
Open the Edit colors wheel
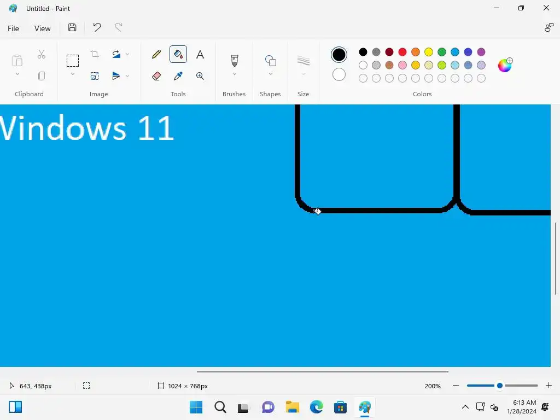(x=505, y=65)
